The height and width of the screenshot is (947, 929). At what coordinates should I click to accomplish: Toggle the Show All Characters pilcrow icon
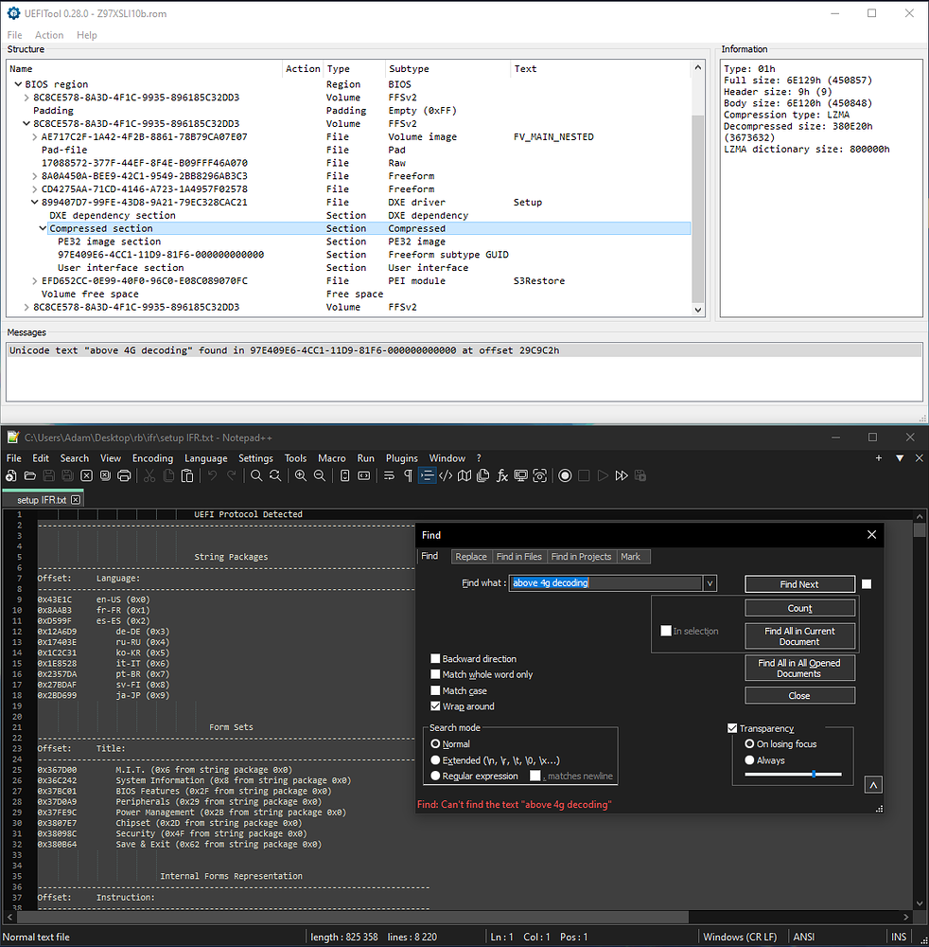pyautogui.click(x=409, y=476)
